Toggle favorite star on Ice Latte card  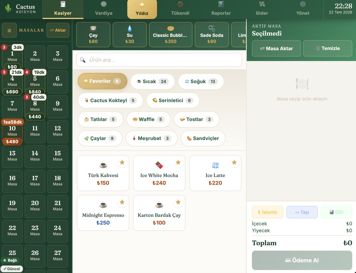point(234,162)
